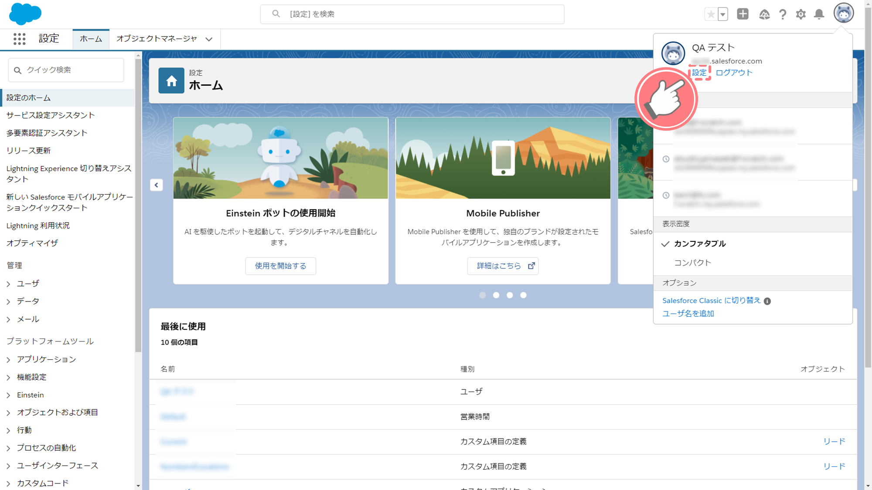This screenshot has width=872, height=490.
Task: Open 多要素認証アシスタント
Action: click(x=47, y=133)
